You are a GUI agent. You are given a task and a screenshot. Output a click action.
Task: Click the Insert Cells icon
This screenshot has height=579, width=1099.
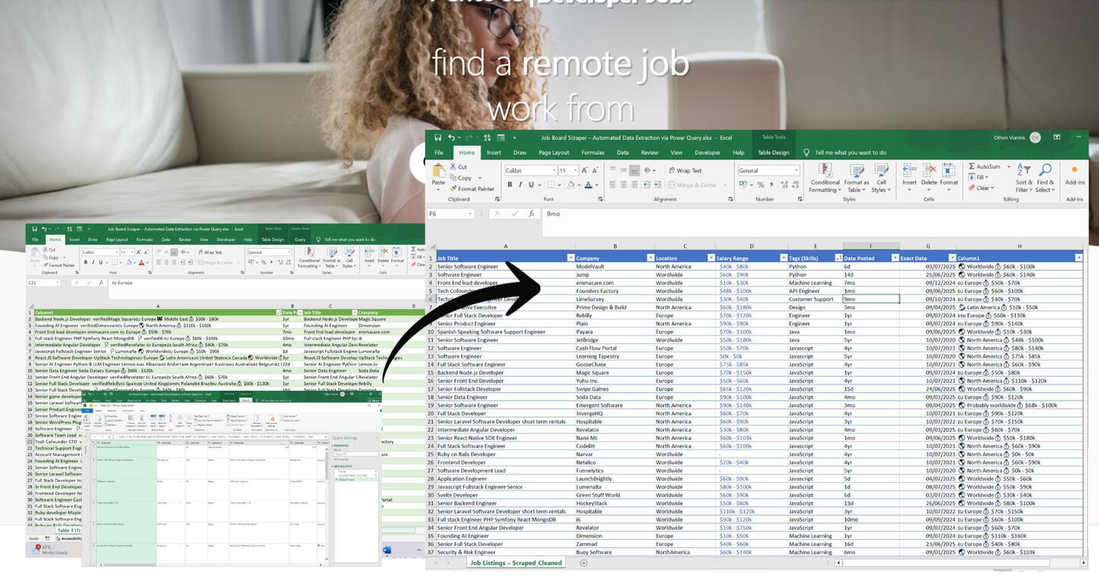tap(908, 169)
